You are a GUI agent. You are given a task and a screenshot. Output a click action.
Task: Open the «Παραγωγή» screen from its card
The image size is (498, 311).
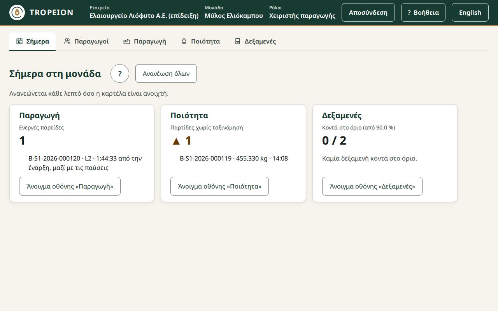point(70,186)
